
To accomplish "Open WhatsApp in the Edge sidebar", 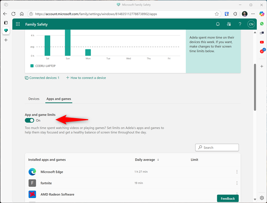I will tap(262, 23).
